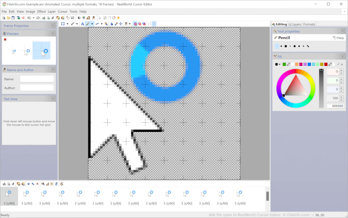Click the Help link in Tool properties
Image resolution: width=348 pixels, height=218 pixels.
(338, 38)
